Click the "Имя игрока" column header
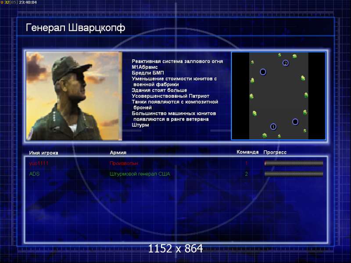This screenshot has height=263, width=351. click(43, 153)
